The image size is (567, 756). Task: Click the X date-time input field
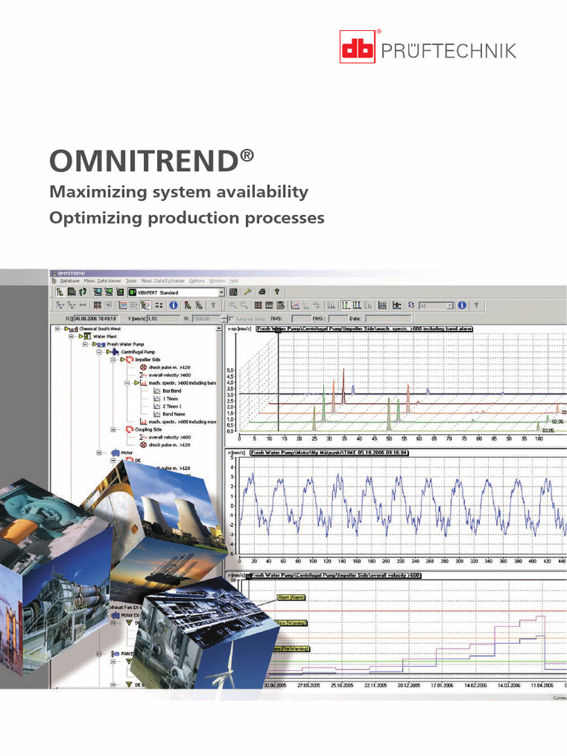click(x=95, y=319)
